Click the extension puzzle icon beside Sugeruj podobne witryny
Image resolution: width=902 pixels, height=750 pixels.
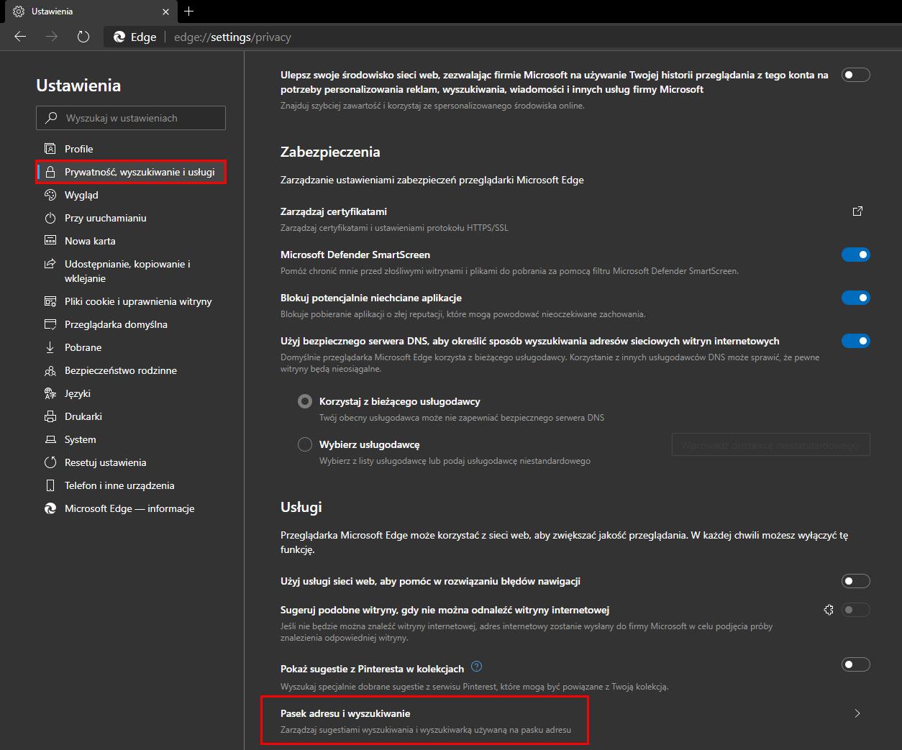(x=829, y=610)
